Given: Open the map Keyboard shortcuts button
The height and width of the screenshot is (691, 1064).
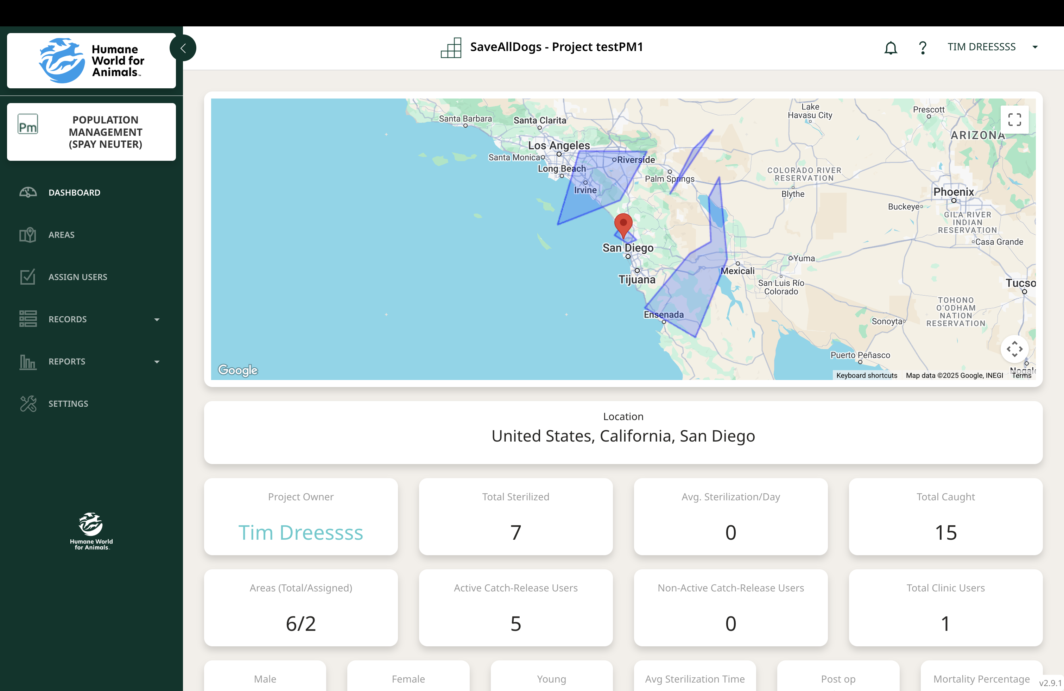Looking at the screenshot, I should 866,375.
